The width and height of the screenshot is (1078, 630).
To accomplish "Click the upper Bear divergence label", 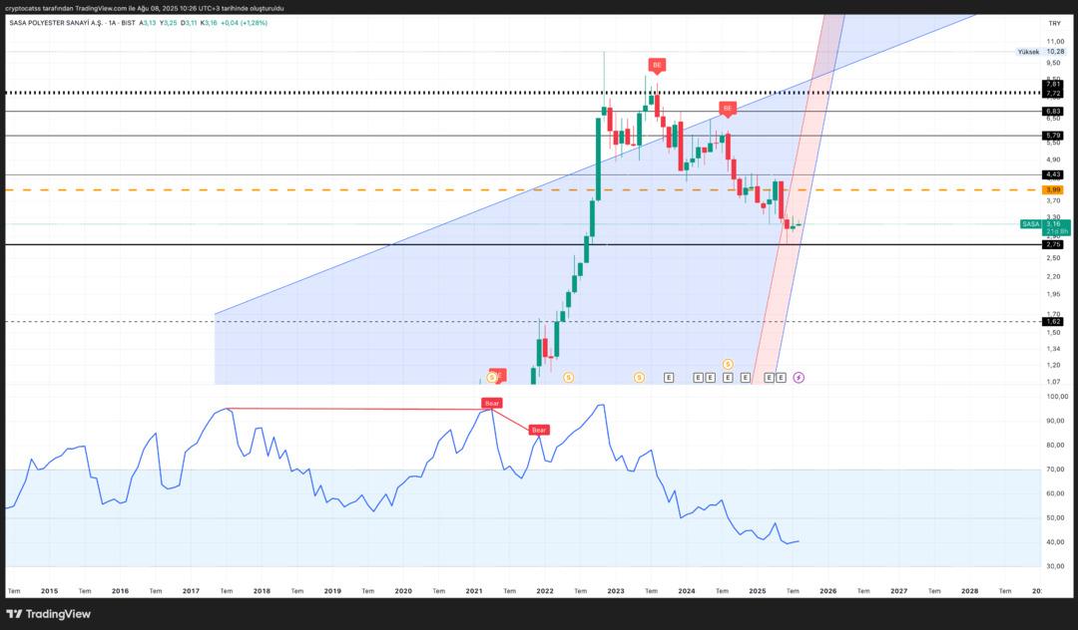I will (x=492, y=403).
